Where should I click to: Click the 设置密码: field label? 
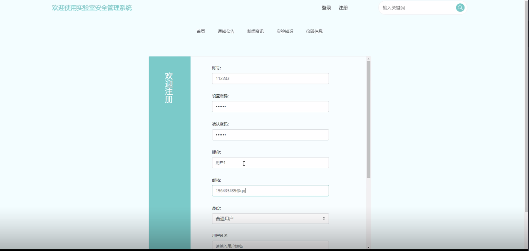[x=220, y=96]
